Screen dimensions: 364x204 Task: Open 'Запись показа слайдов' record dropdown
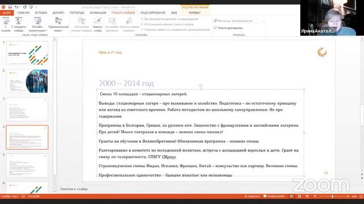129,24
